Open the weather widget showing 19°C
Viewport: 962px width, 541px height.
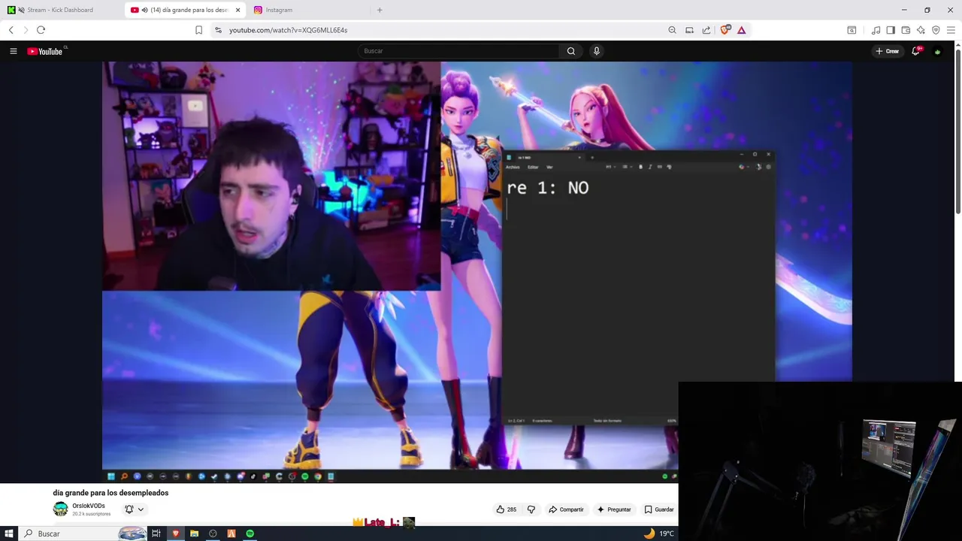659,533
